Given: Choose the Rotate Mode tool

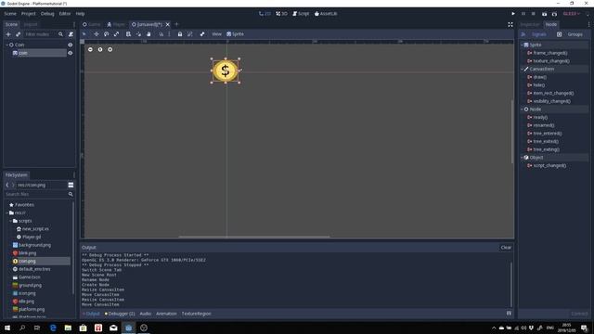Looking at the screenshot, I should 106,34.
